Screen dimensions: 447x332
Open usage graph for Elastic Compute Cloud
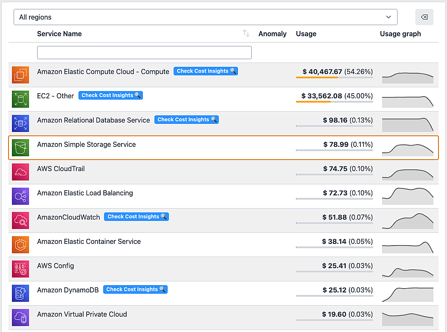click(x=408, y=77)
